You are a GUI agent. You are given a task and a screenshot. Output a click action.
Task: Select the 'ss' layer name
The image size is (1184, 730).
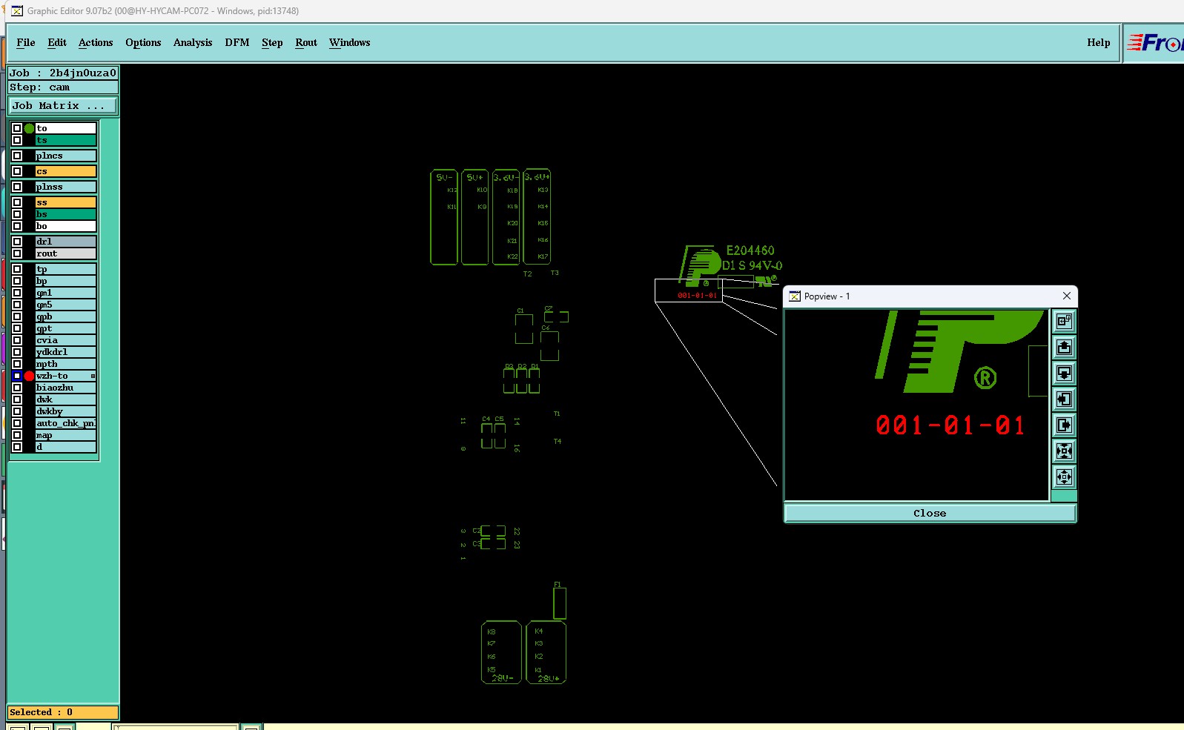(x=66, y=202)
